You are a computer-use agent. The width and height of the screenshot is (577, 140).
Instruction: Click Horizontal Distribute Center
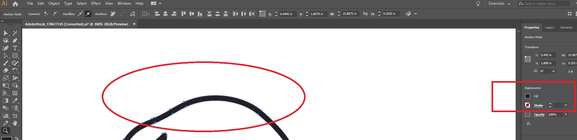pyautogui.click(x=243, y=14)
